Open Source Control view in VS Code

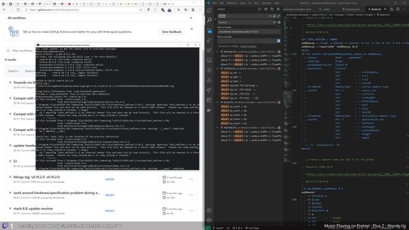(x=209, y=31)
